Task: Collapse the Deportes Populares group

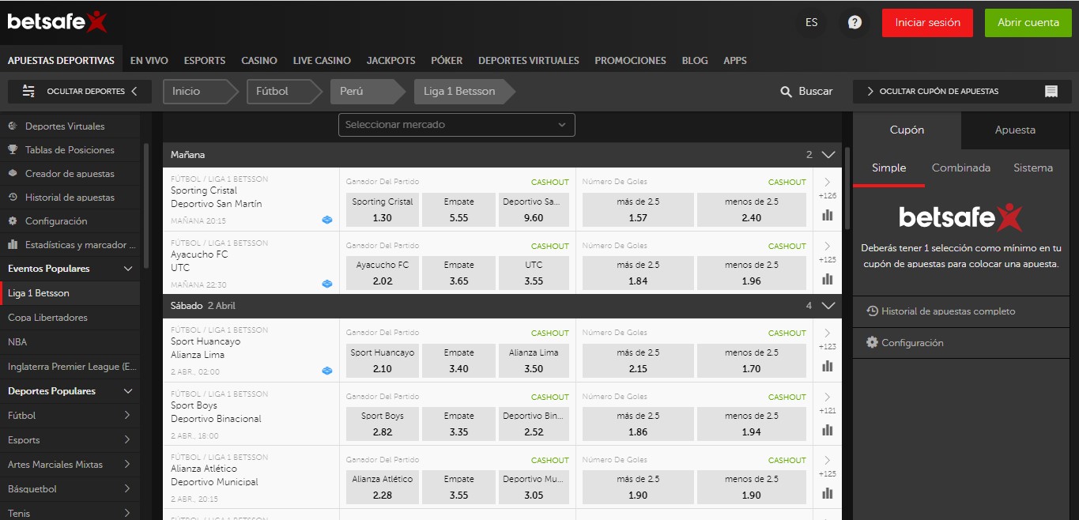Action: click(128, 391)
